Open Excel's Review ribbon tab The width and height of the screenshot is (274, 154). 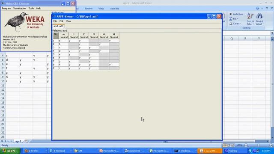[89, 9]
